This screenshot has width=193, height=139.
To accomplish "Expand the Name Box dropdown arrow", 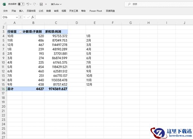I will tap(17, 17).
